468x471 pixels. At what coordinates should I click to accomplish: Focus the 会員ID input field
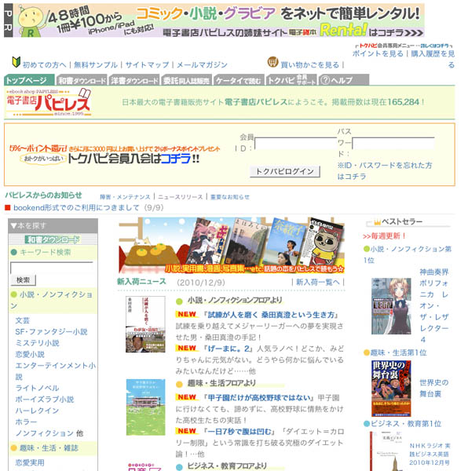[x=295, y=144]
